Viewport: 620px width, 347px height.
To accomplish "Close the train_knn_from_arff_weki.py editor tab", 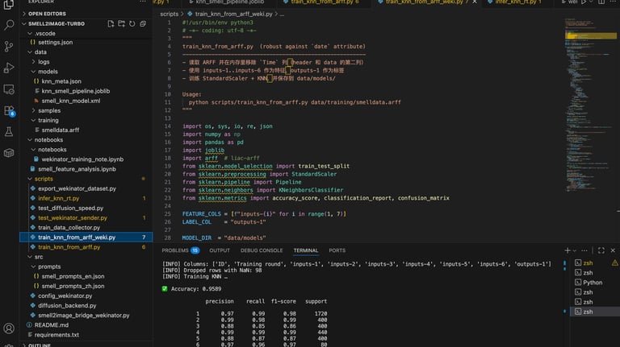I will [475, 2].
